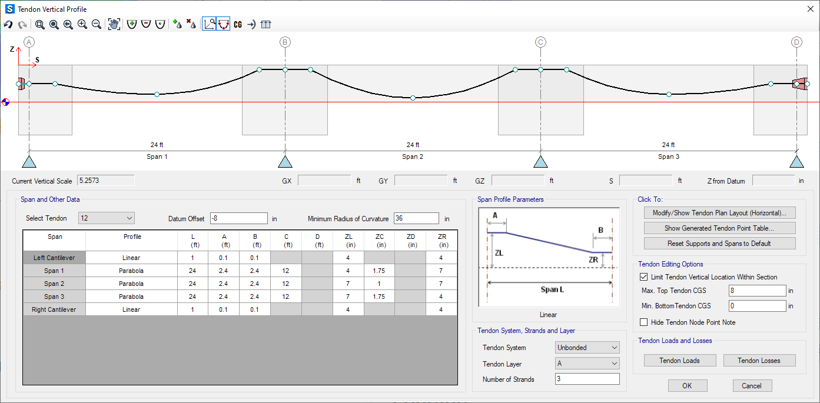Viewport: 820px width, 403px height.
Task: Click Show Generated Tendon Point Table button
Action: click(x=719, y=228)
